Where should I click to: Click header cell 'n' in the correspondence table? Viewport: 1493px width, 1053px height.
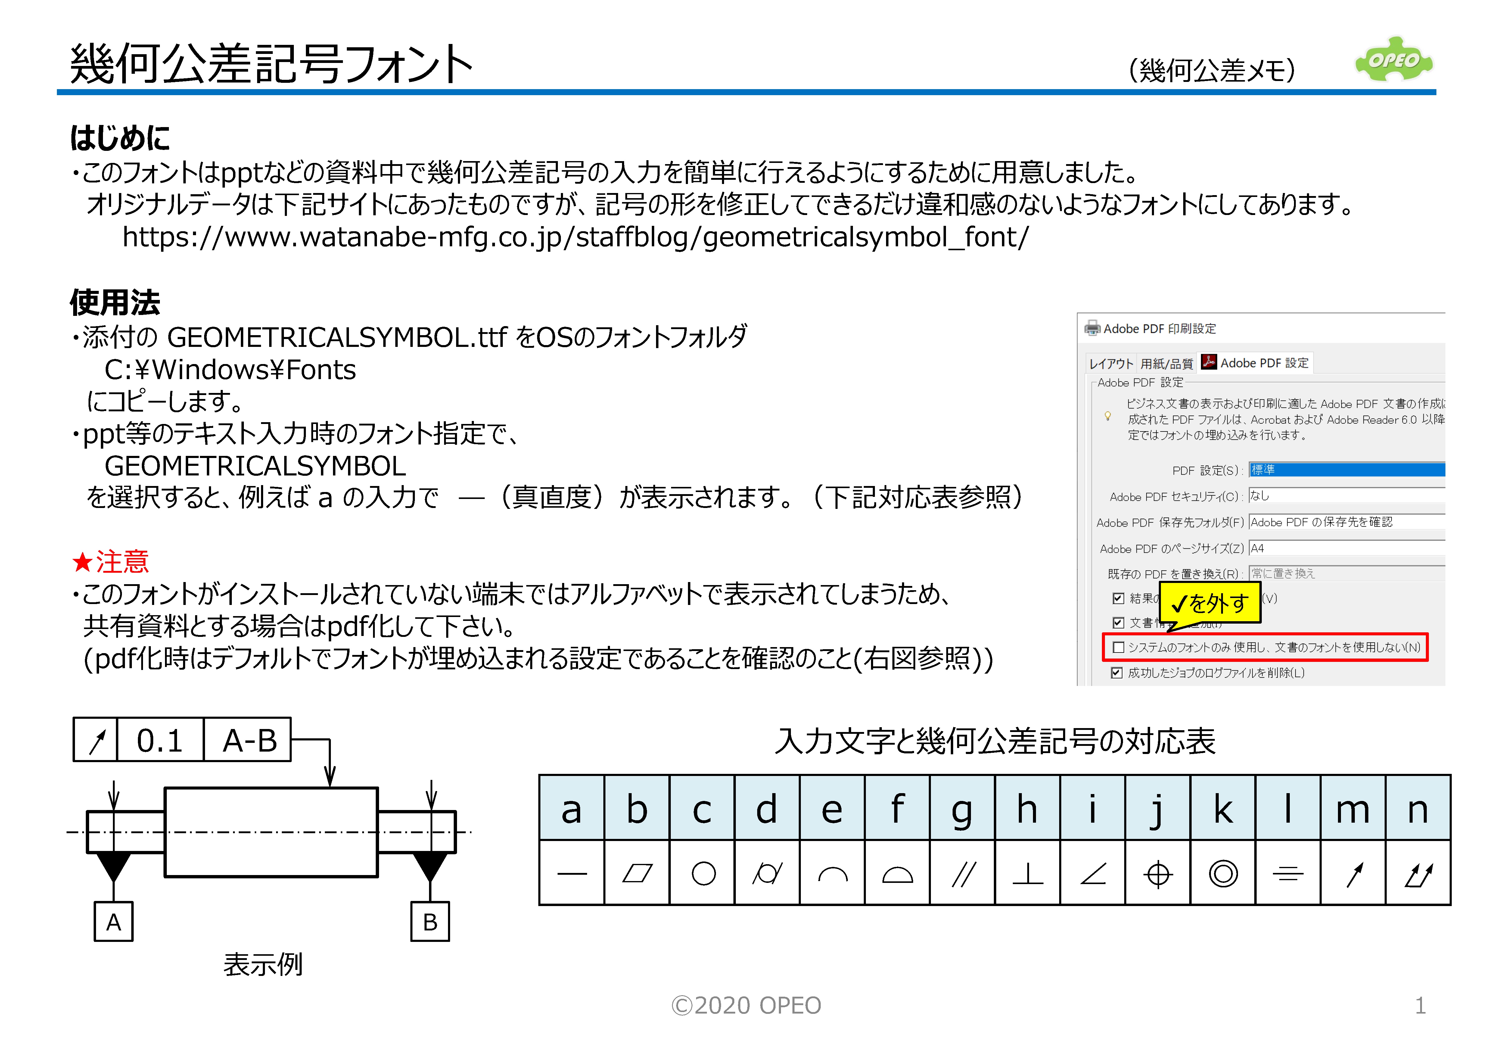click(x=1418, y=808)
